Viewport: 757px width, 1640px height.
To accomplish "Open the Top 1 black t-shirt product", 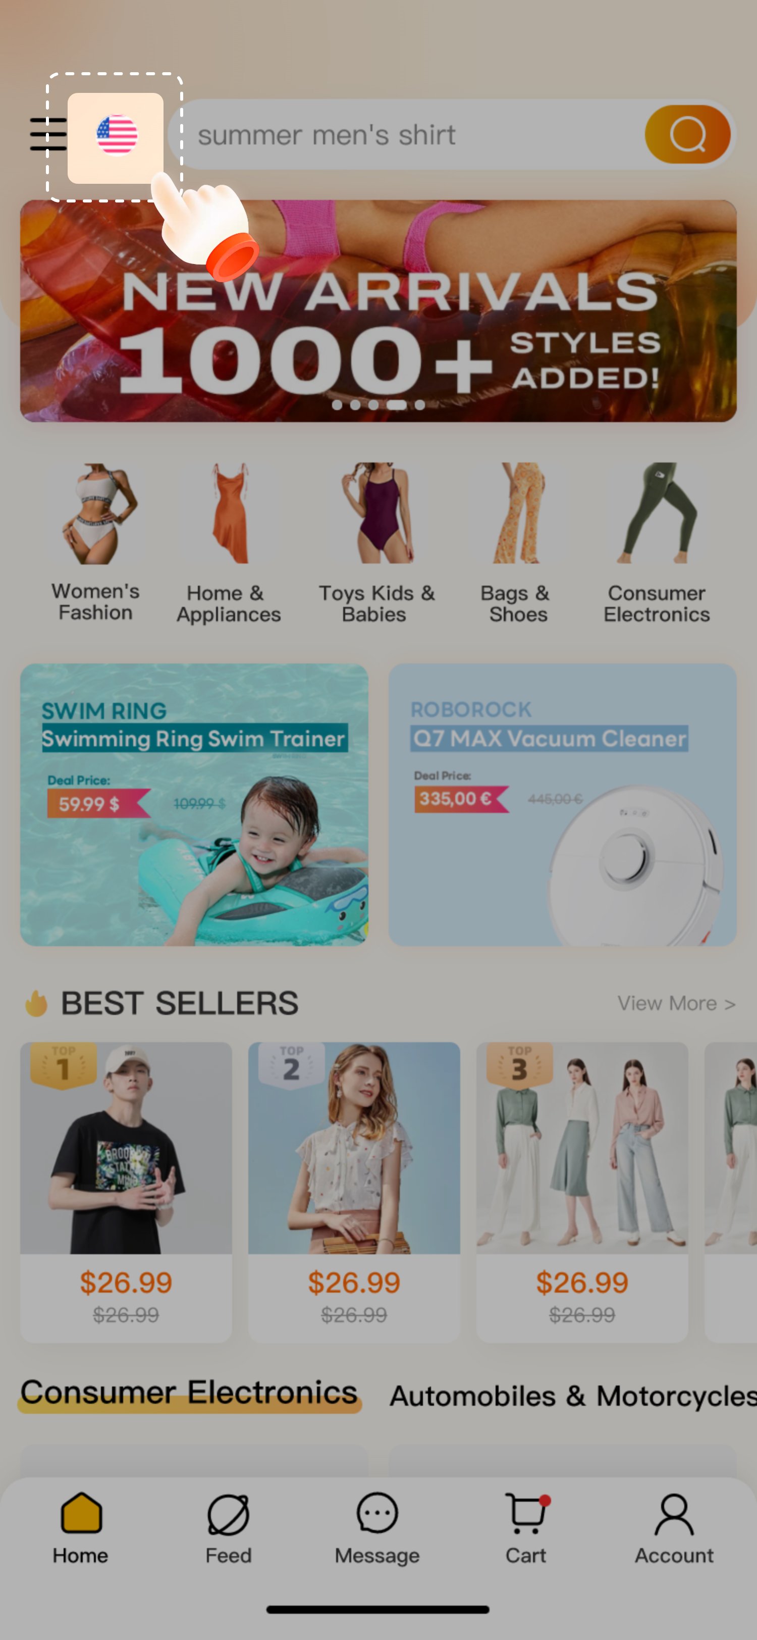I will [x=126, y=1192].
